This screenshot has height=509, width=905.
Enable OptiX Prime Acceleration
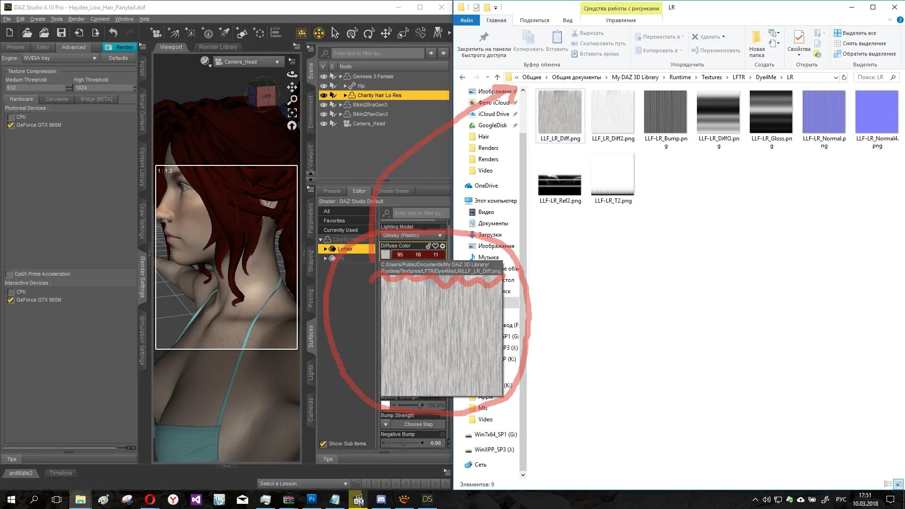pyautogui.click(x=9, y=273)
